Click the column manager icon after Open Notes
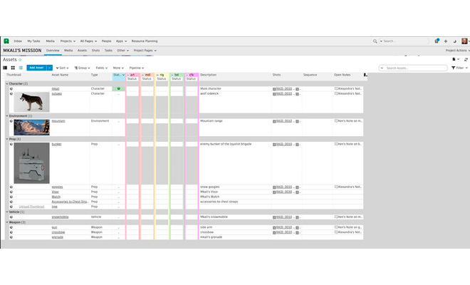This screenshot has width=470, height=285. tap(365, 75)
